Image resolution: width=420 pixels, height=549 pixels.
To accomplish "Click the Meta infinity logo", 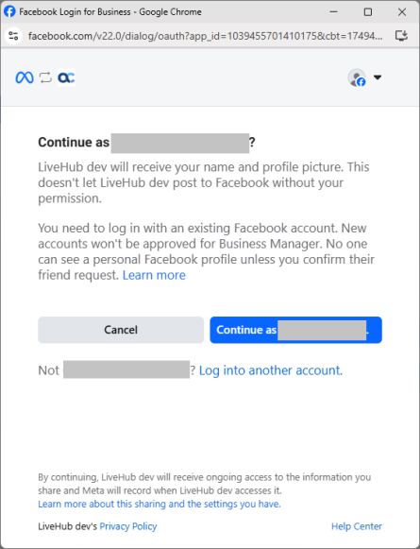I will pyautogui.click(x=25, y=77).
